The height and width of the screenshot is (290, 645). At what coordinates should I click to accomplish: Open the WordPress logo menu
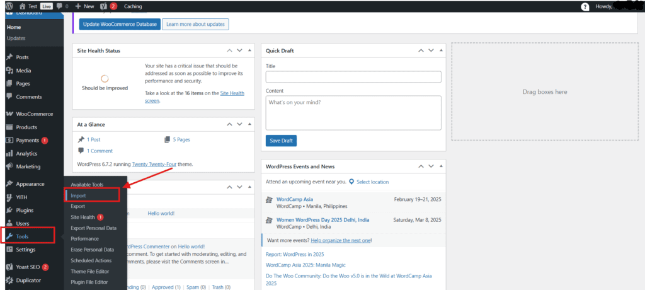click(x=9, y=6)
